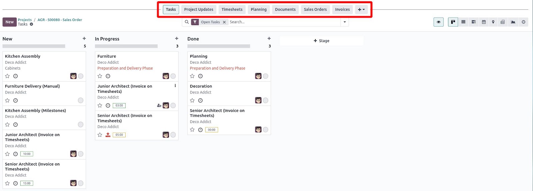The width and height of the screenshot is (533, 191).
Task: Open state dropdown on the Decoration card
Action: 266,100
